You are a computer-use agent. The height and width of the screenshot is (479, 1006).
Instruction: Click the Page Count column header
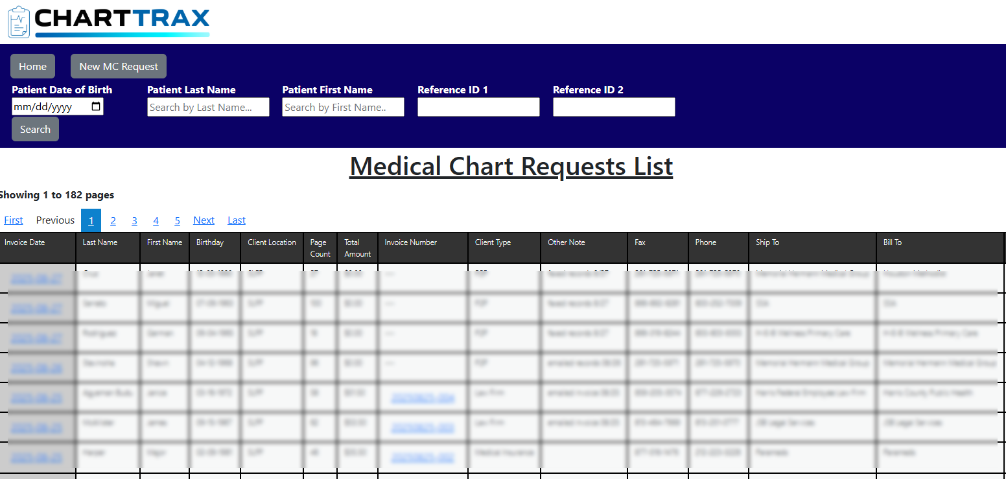pyautogui.click(x=320, y=248)
